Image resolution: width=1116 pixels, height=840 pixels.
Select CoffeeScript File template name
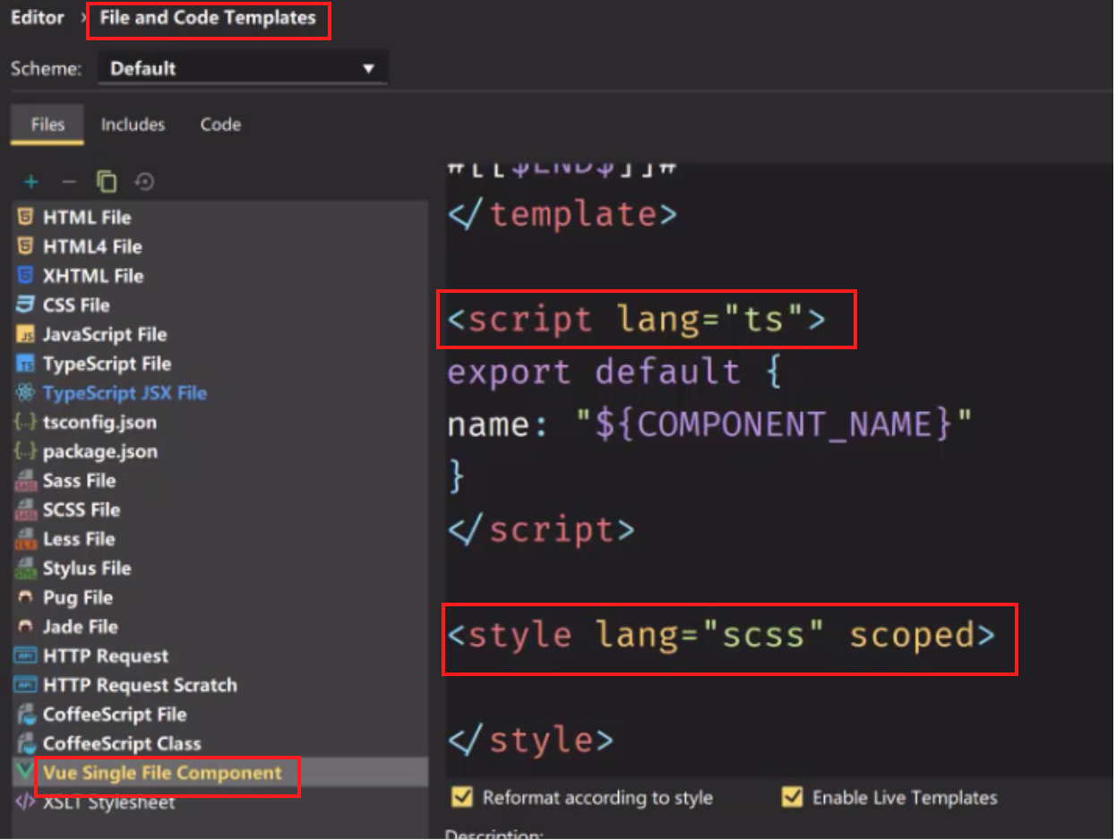pyautogui.click(x=115, y=715)
